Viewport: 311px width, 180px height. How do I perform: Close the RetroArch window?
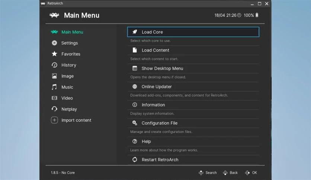(267, 4)
